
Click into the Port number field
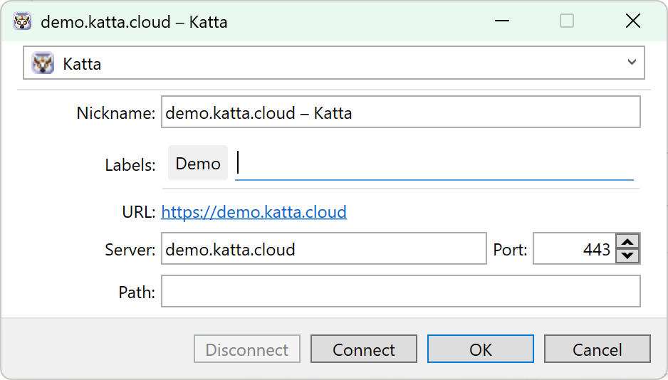click(574, 248)
